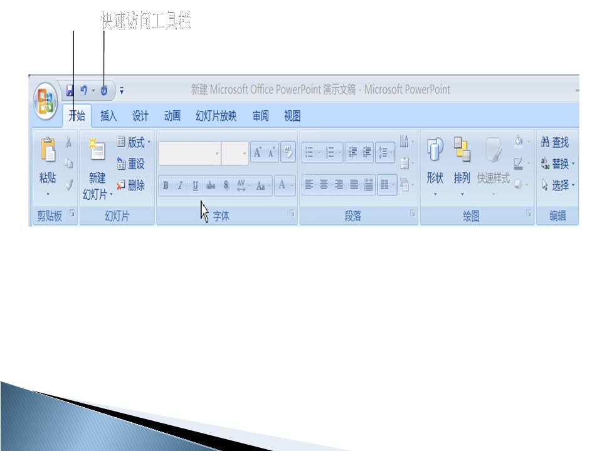Open the 版式 layout dropdown
The image size is (602, 451).
[134, 142]
